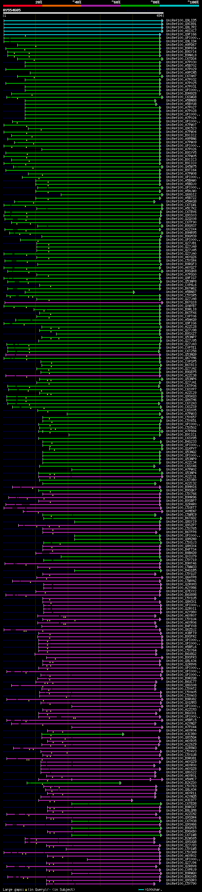Click hit label UniRef100_C6TDG4
This screenshot has width=202, height=892.
181,59
